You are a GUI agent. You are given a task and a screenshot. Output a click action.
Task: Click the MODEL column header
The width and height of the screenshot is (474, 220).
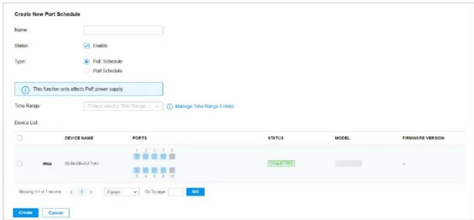click(x=342, y=138)
